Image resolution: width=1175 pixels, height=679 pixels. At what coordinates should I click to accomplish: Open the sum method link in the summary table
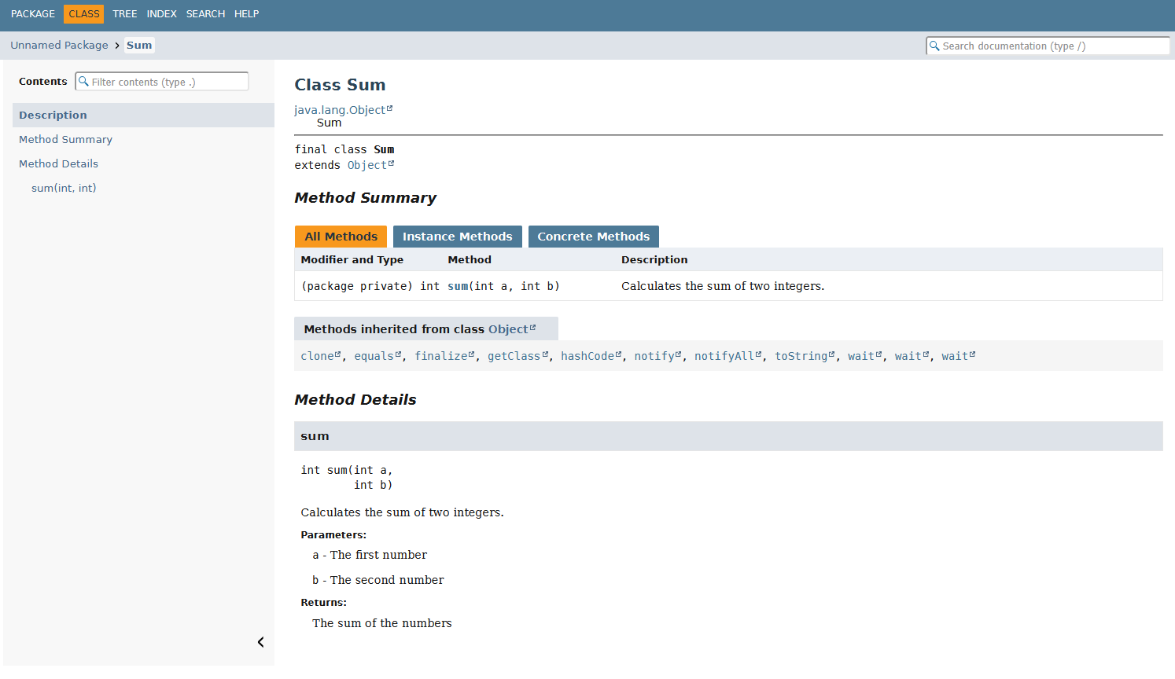click(458, 286)
